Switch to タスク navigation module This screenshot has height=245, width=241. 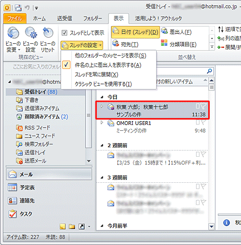(x=49, y=214)
